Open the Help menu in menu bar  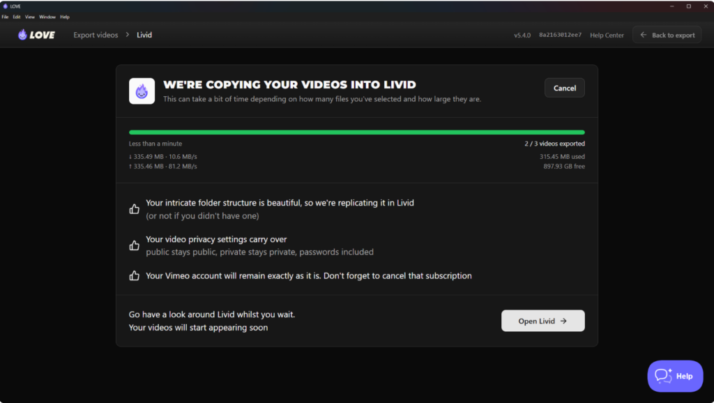click(x=65, y=17)
